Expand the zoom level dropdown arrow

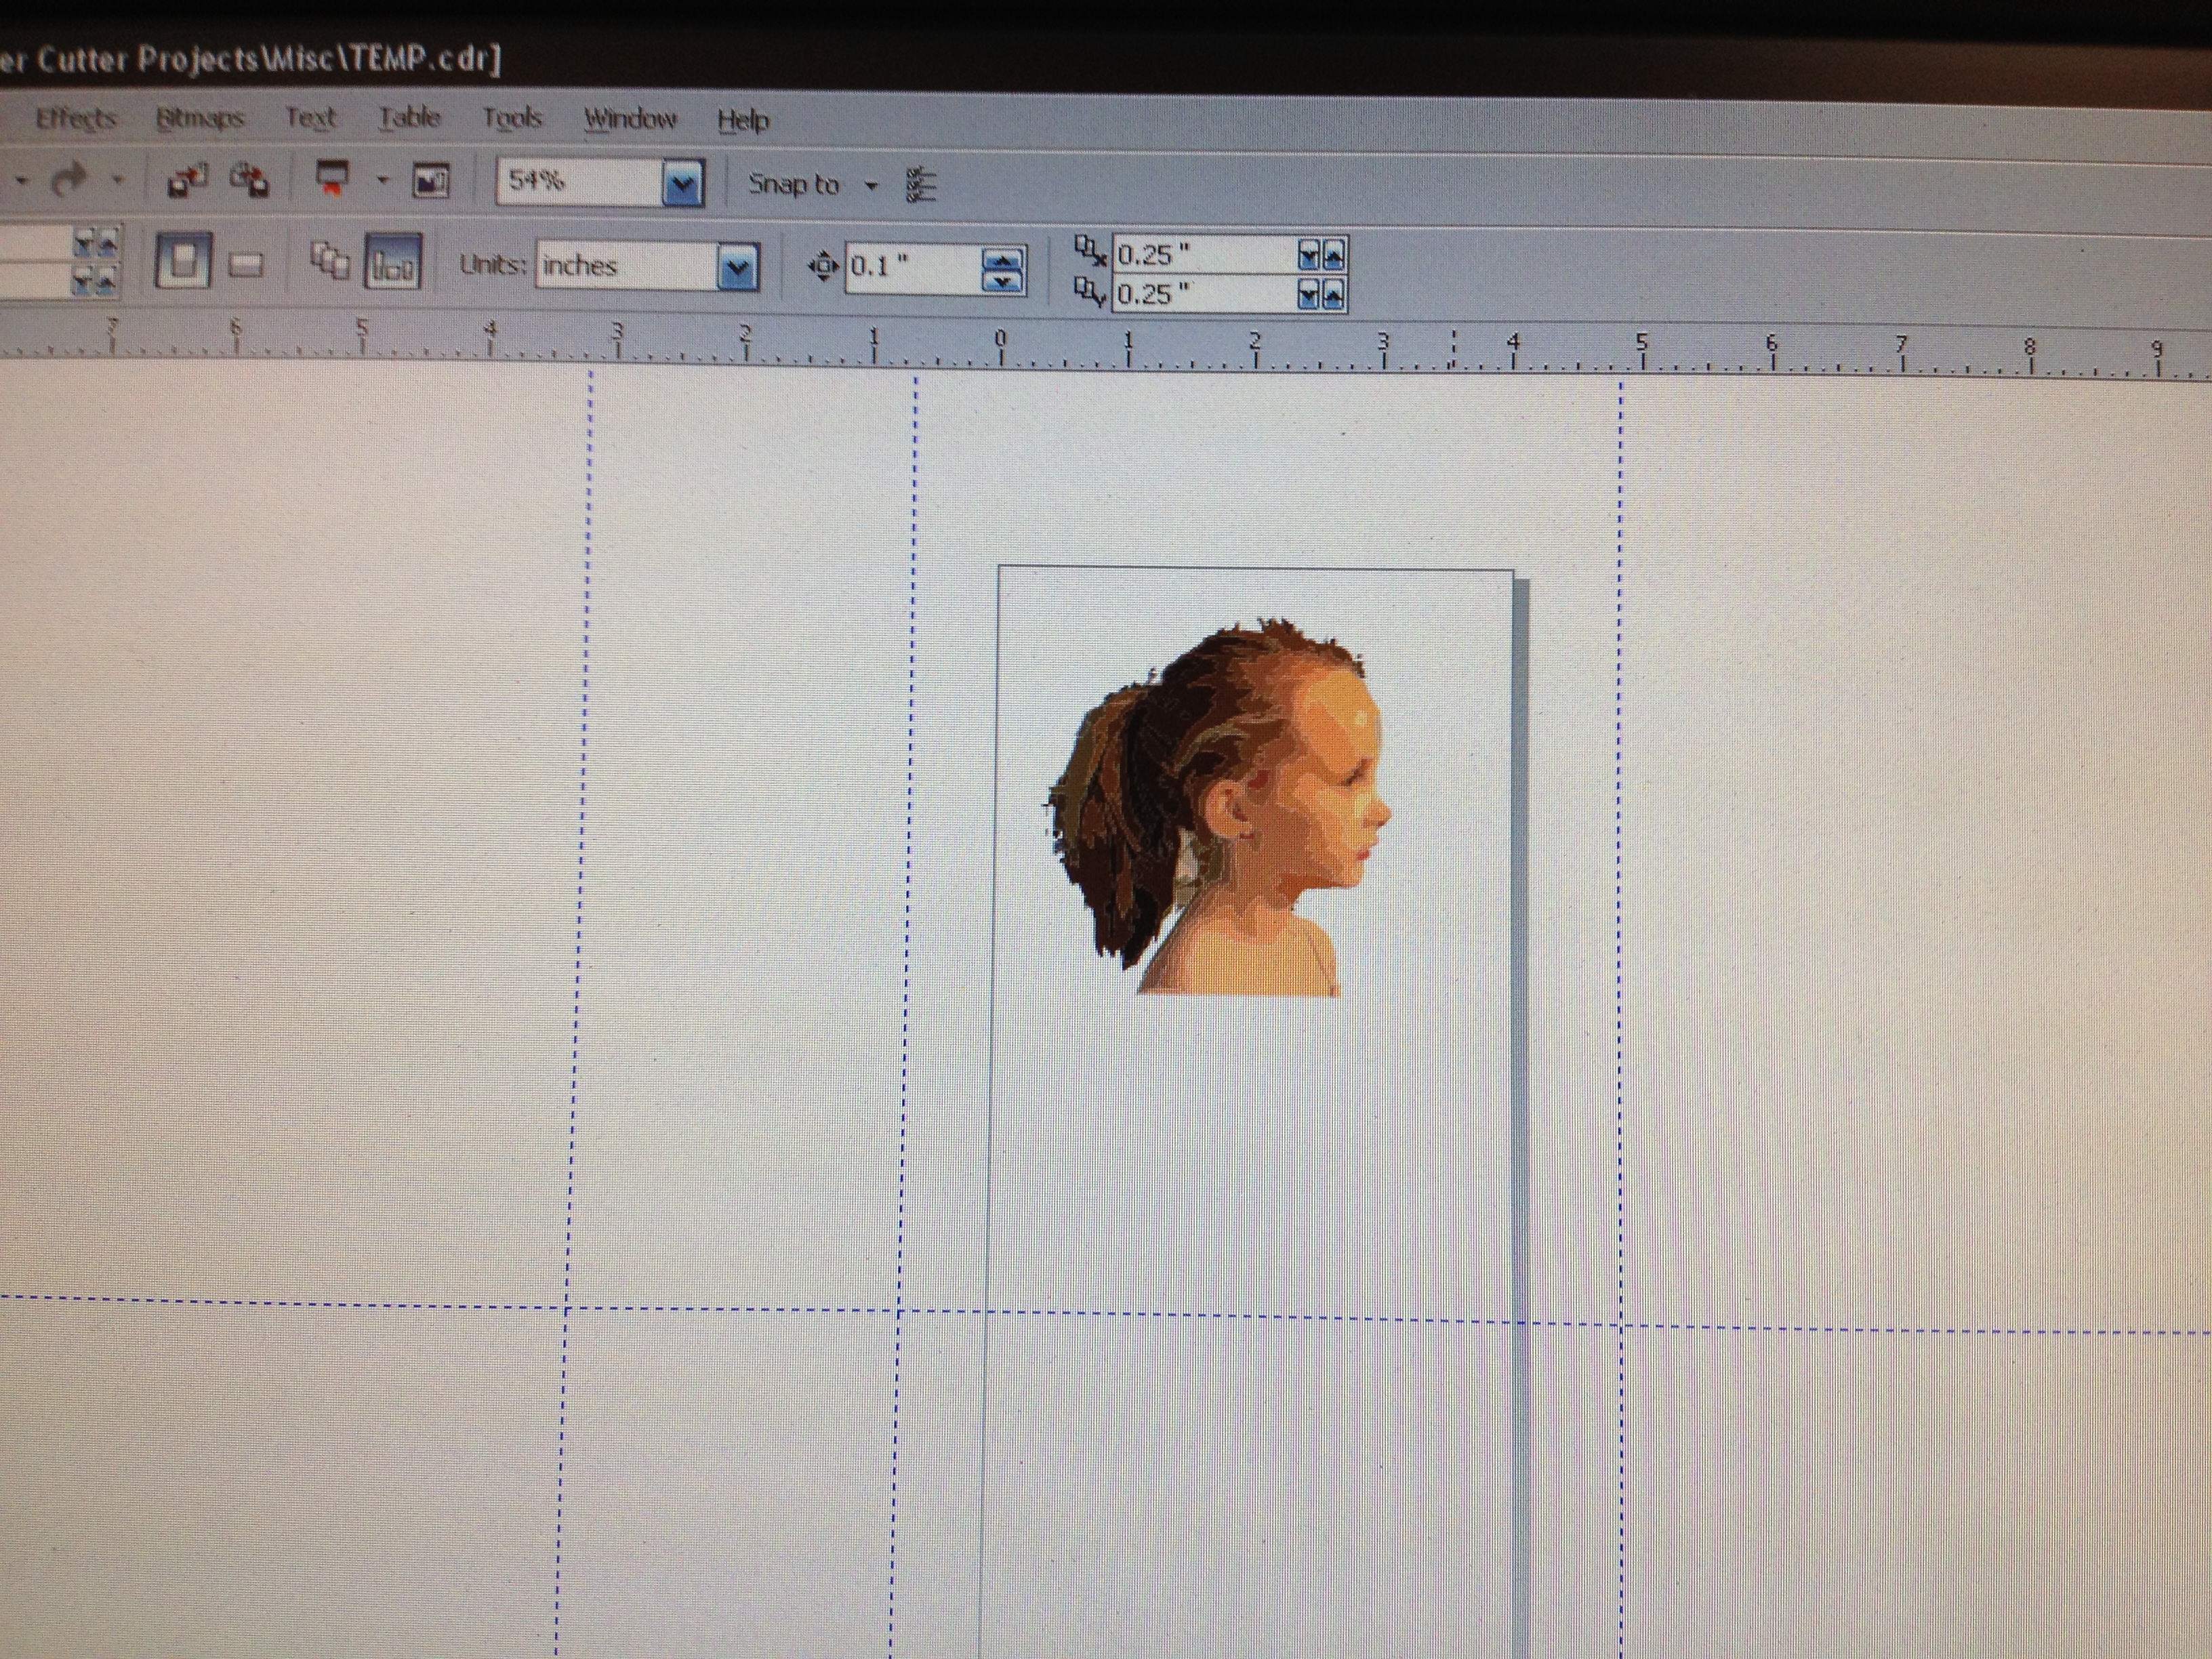coord(683,183)
